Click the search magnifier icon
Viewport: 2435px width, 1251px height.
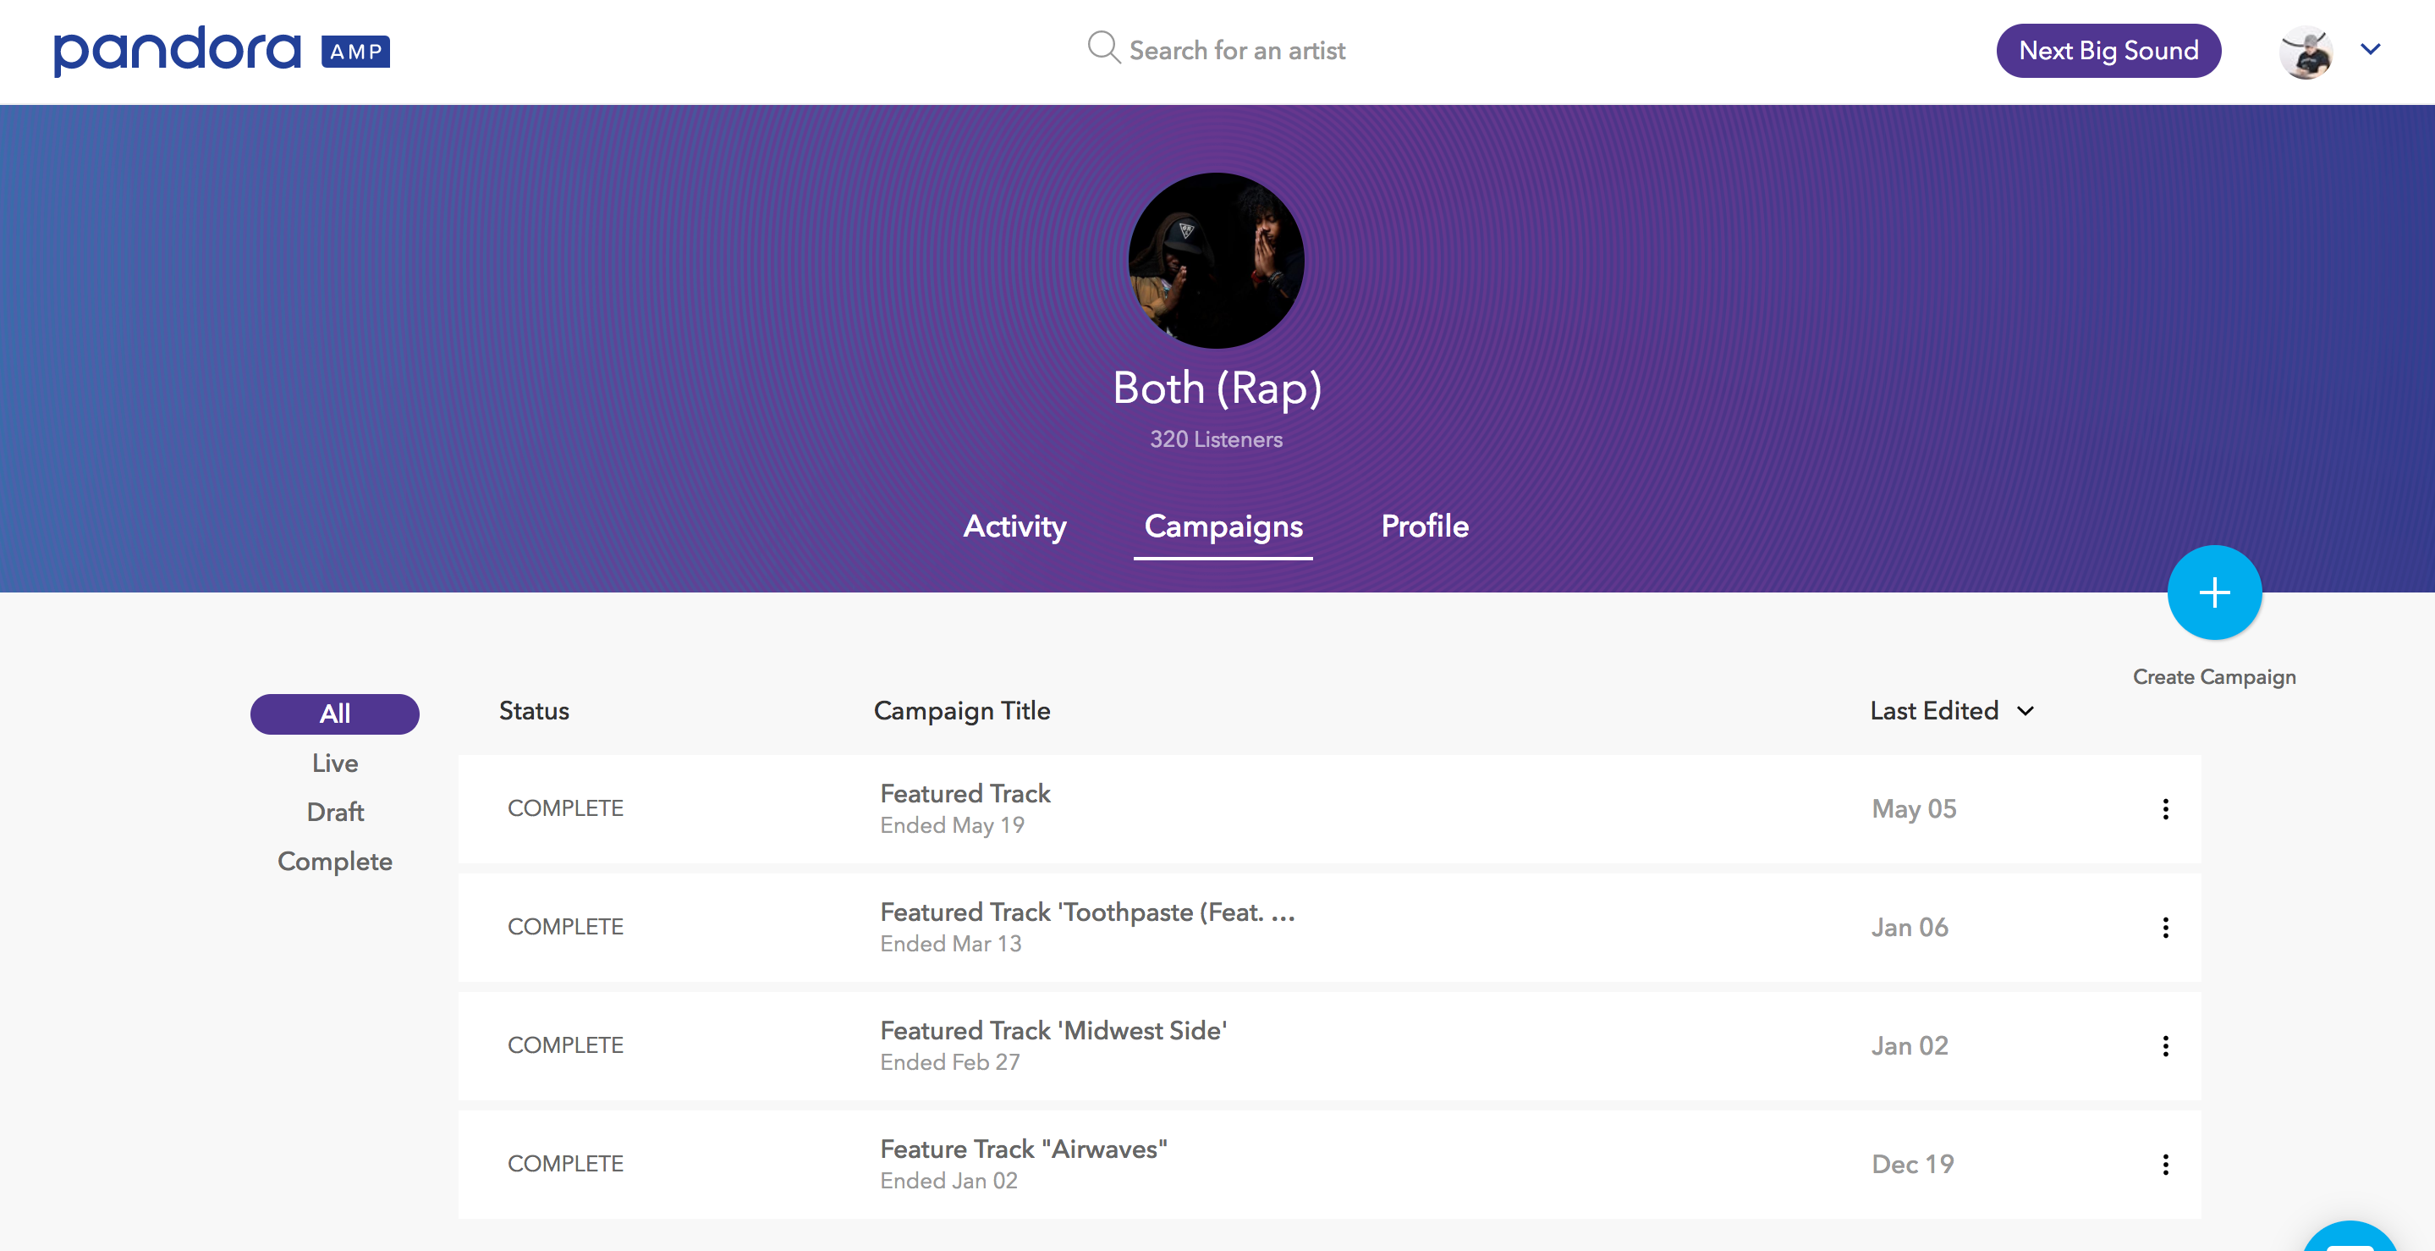point(1102,47)
